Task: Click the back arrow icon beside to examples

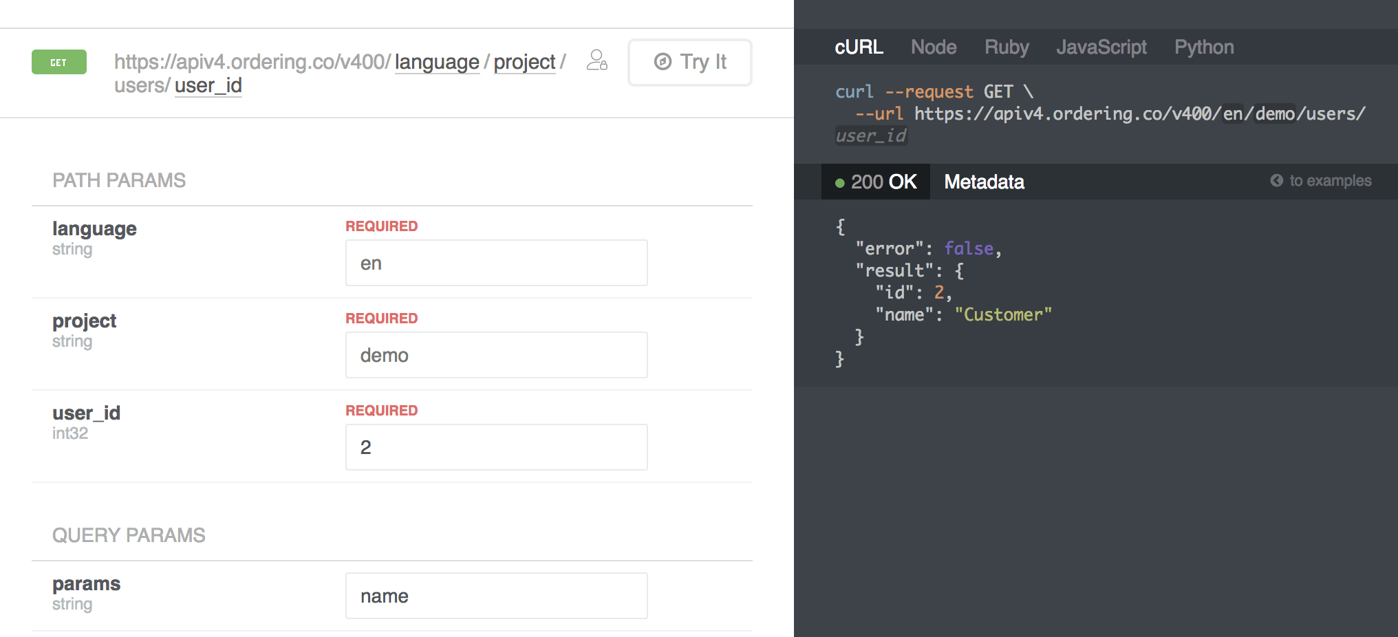Action: click(x=1276, y=180)
